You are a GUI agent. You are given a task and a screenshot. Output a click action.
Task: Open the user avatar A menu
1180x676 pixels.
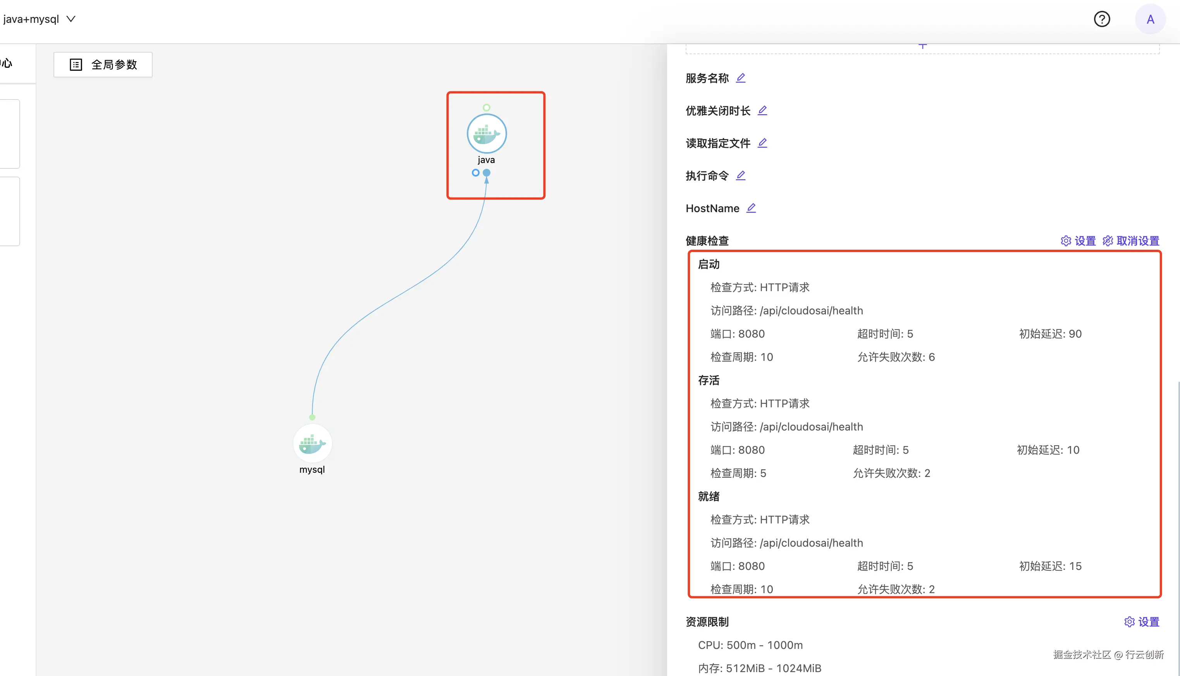[x=1150, y=19]
